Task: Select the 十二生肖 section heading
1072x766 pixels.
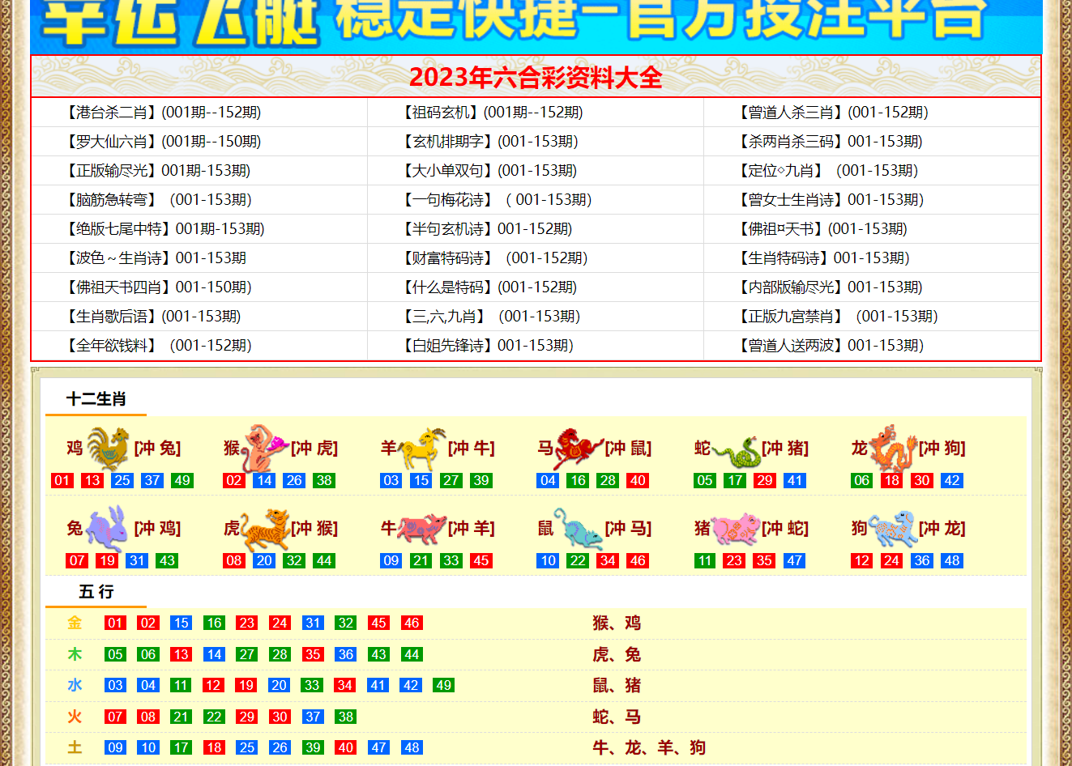Action: (96, 399)
